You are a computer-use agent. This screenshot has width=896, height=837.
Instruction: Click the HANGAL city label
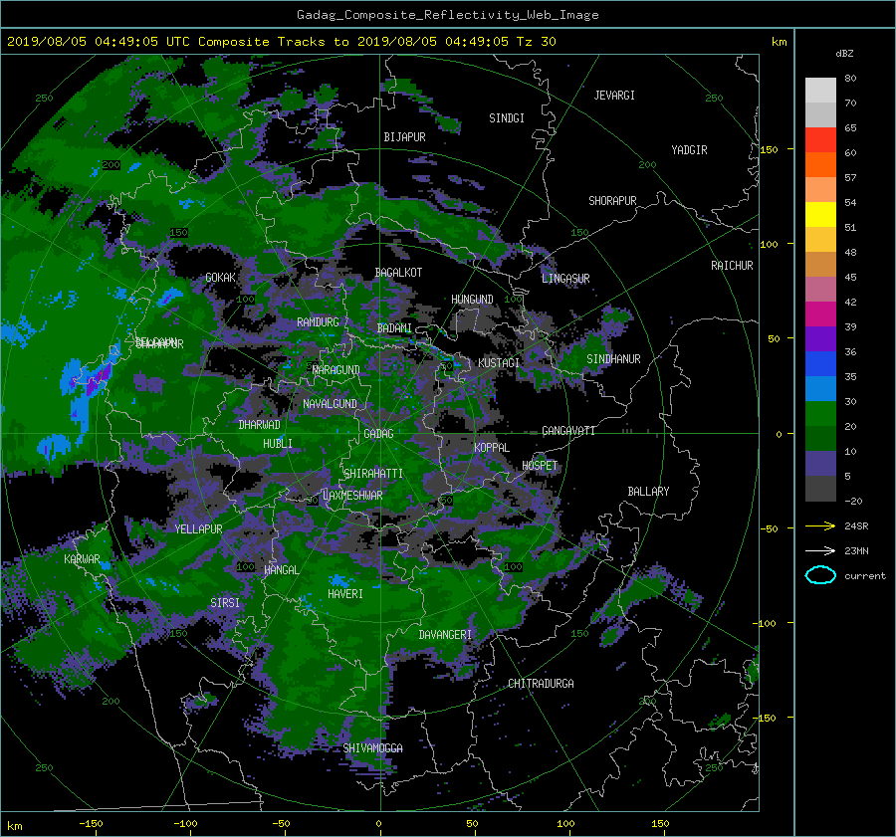[x=281, y=570]
